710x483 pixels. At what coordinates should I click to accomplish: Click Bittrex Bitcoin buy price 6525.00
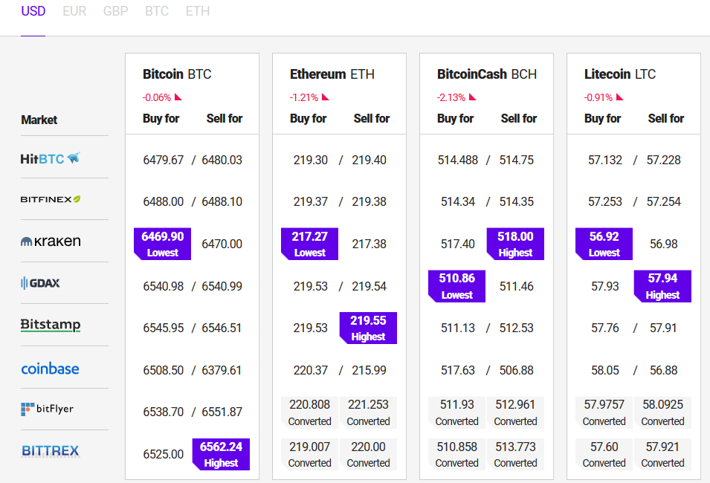tap(164, 454)
